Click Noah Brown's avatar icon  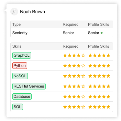(14, 12)
